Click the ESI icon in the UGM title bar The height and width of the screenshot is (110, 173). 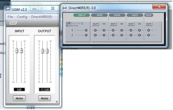[x=8, y=10]
